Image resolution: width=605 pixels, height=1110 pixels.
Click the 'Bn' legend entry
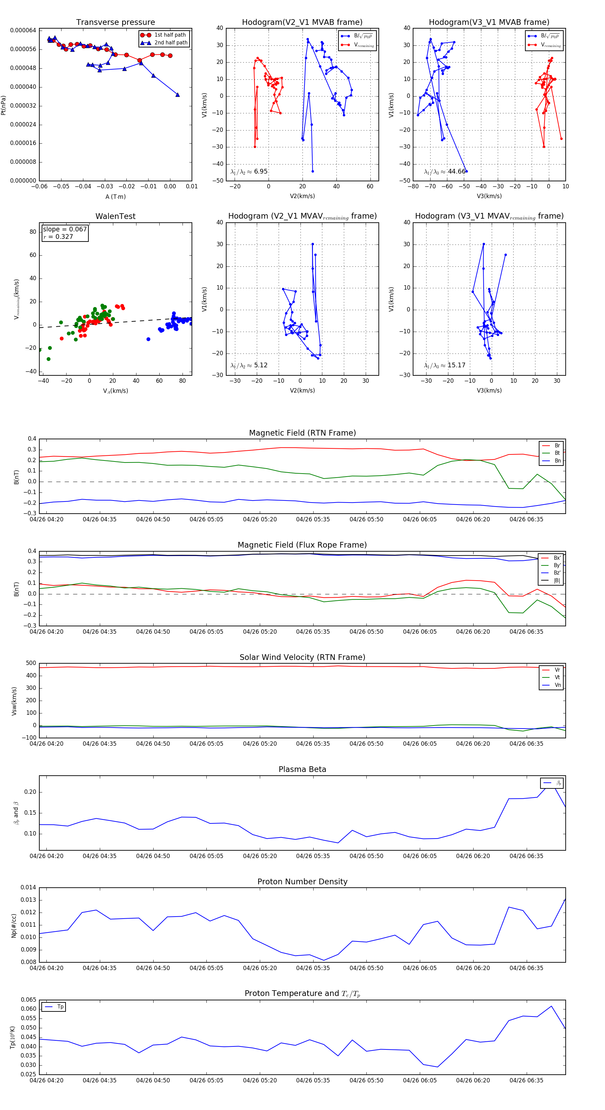click(552, 460)
